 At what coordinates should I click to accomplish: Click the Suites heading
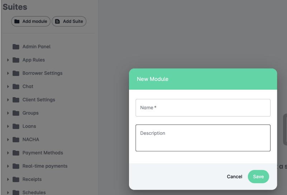pyautogui.click(x=15, y=7)
